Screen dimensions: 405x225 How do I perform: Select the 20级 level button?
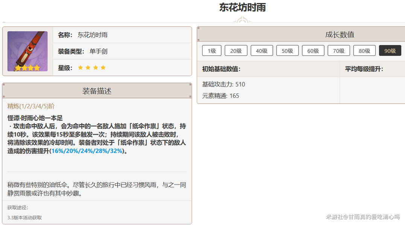pos(236,51)
